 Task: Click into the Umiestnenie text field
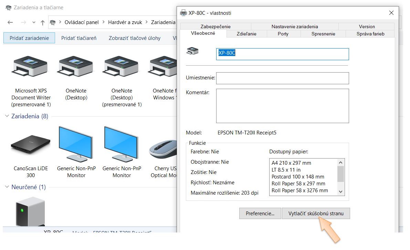point(282,78)
